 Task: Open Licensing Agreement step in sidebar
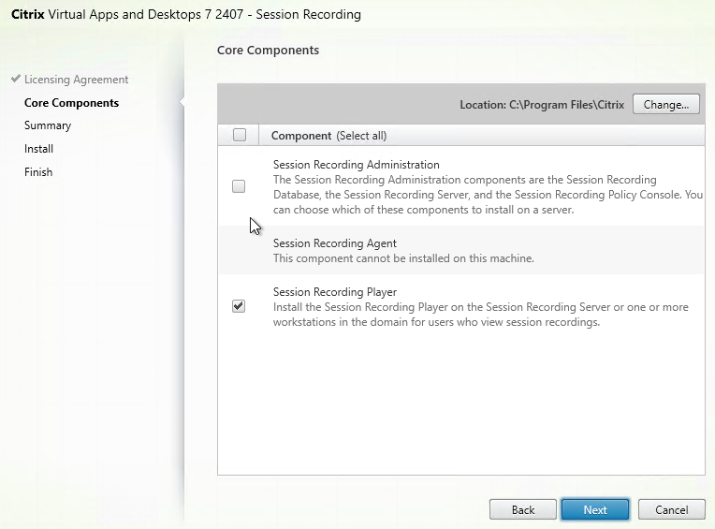click(76, 80)
